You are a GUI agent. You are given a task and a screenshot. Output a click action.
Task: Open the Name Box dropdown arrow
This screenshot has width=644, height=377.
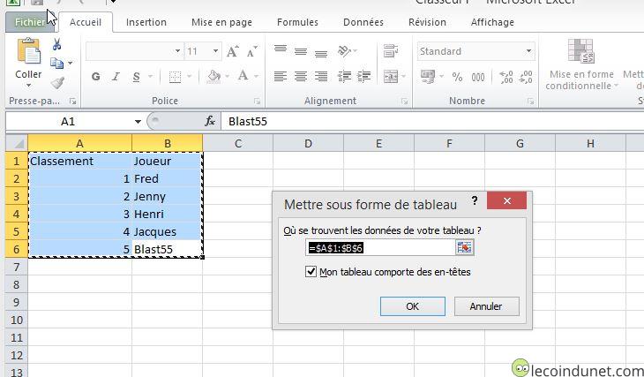(138, 122)
